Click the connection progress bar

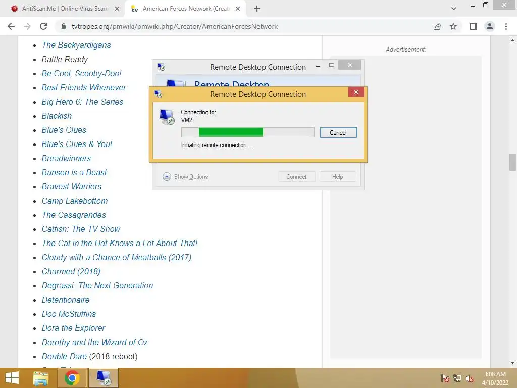coord(247,132)
